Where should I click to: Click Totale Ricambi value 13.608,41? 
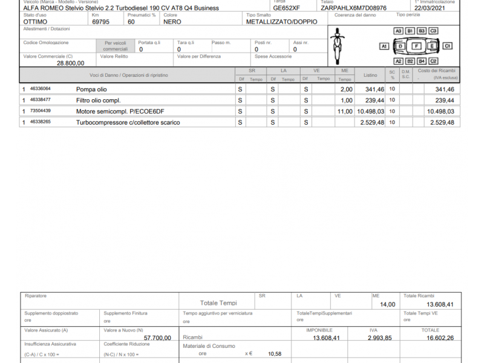[440, 305]
